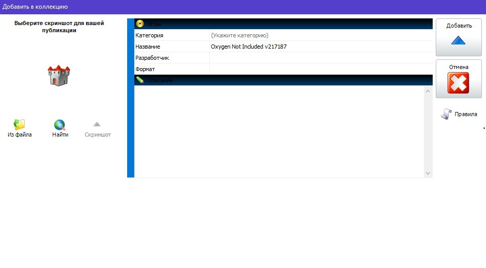Select the Название row label
This screenshot has height=268, width=486.
[x=148, y=47]
